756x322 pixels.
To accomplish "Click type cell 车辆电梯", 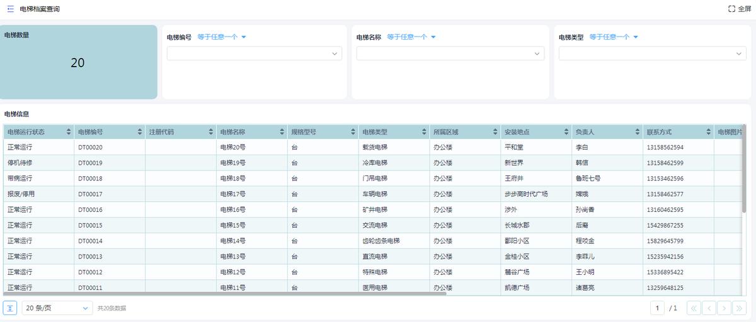I will click(375, 194).
